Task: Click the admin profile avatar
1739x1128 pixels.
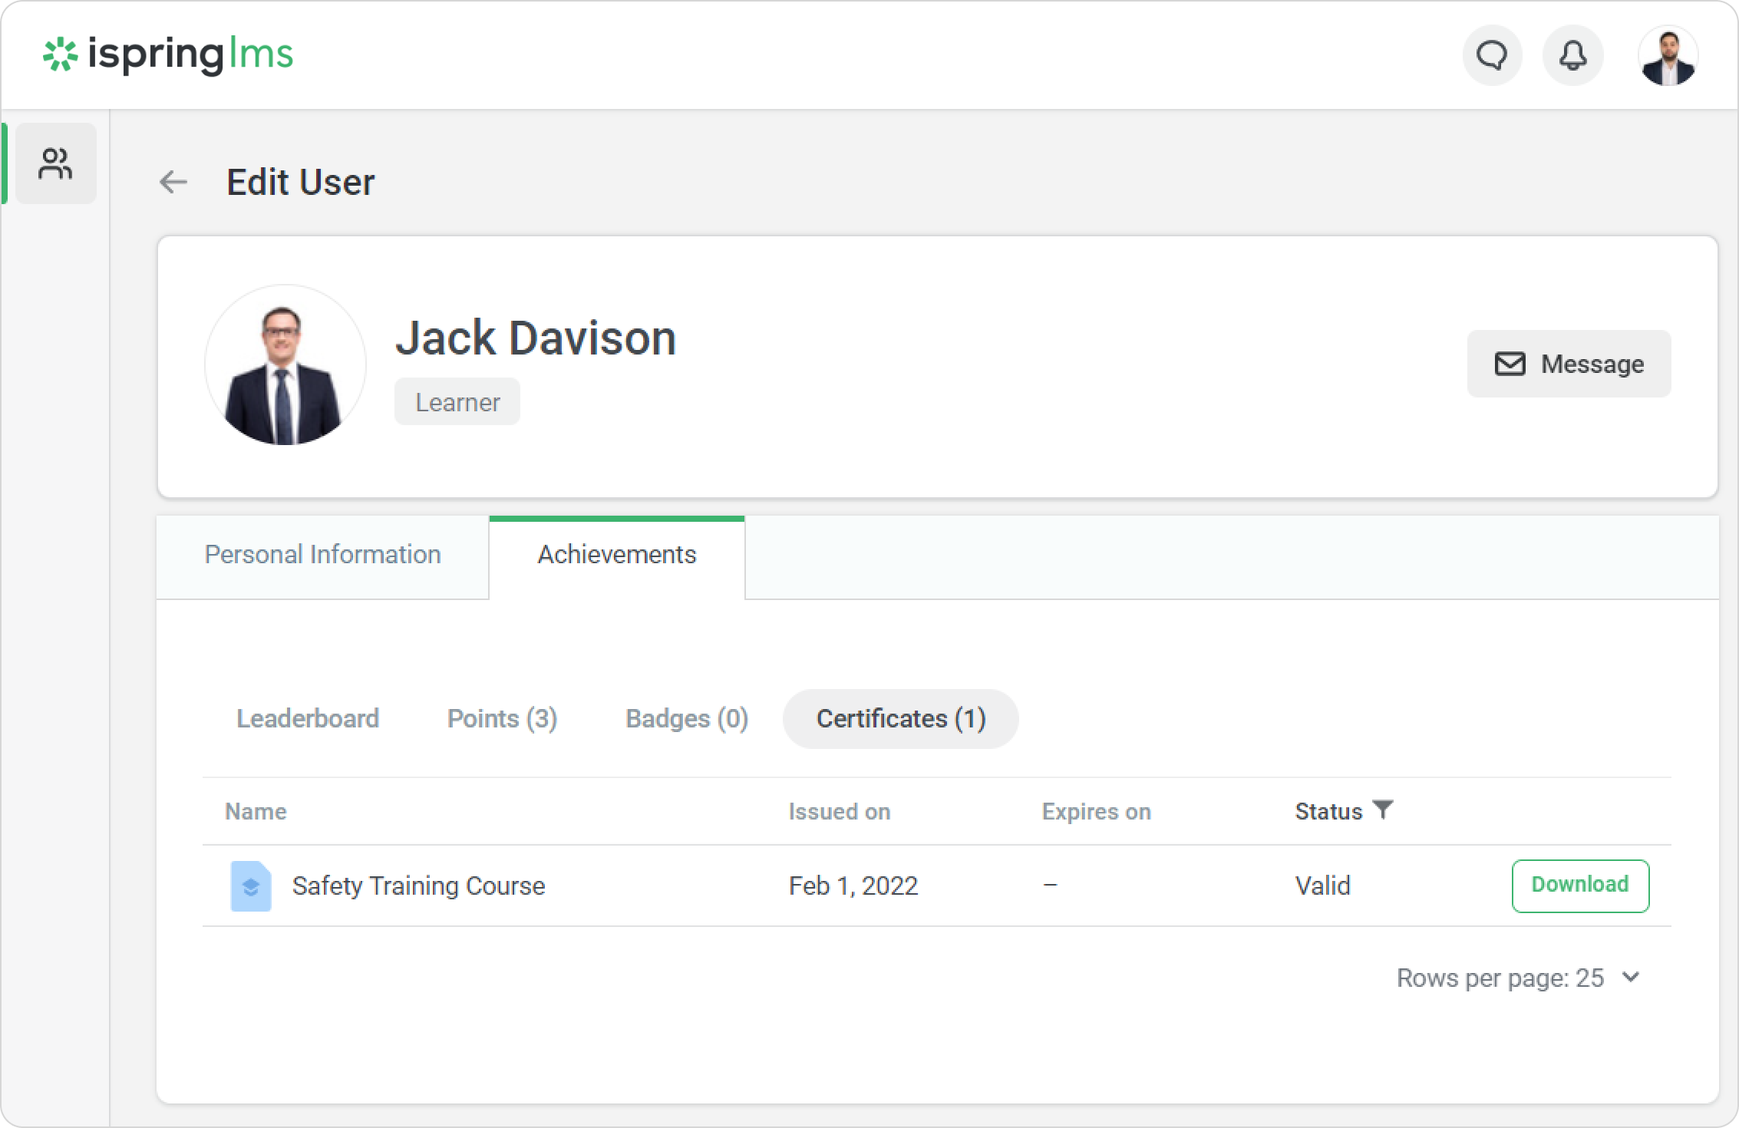Action: coord(1668,56)
